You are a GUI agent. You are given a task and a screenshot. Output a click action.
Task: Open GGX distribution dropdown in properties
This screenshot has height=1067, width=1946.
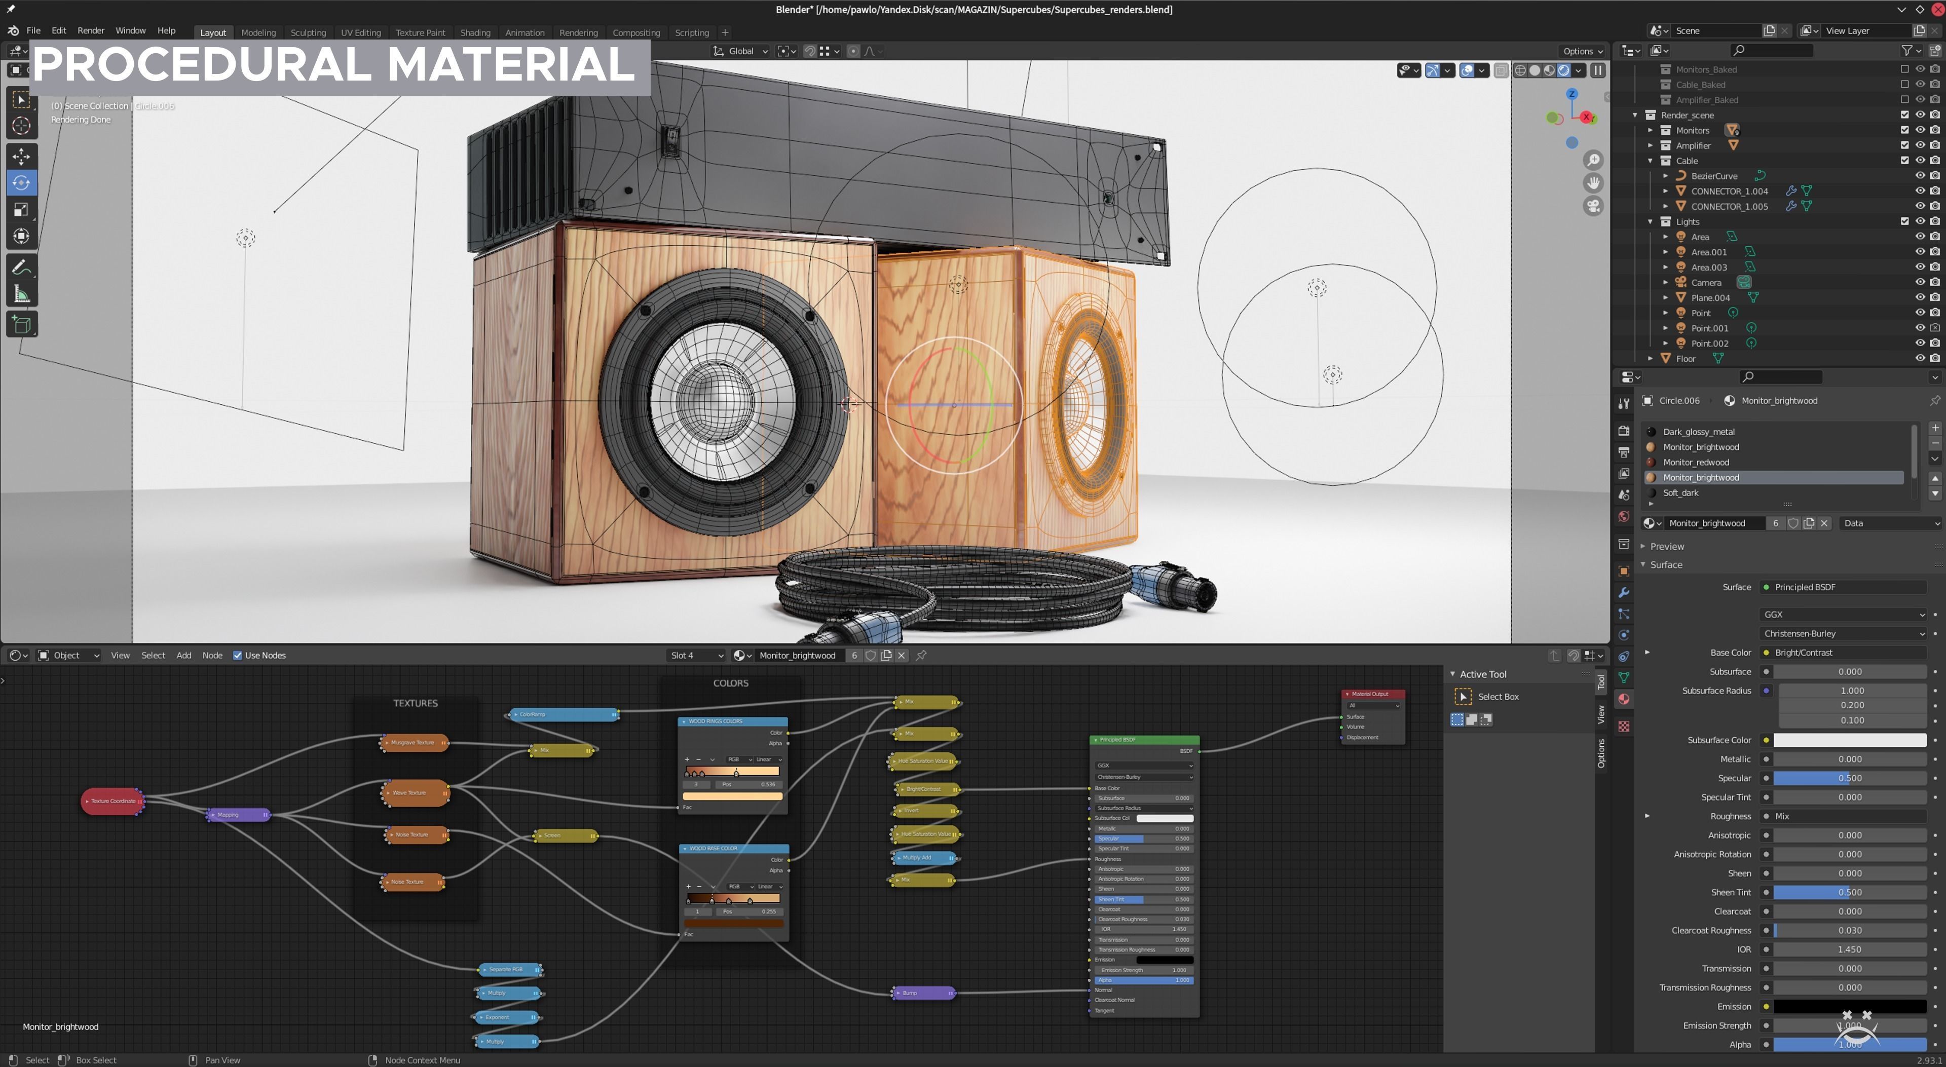[x=1843, y=614]
